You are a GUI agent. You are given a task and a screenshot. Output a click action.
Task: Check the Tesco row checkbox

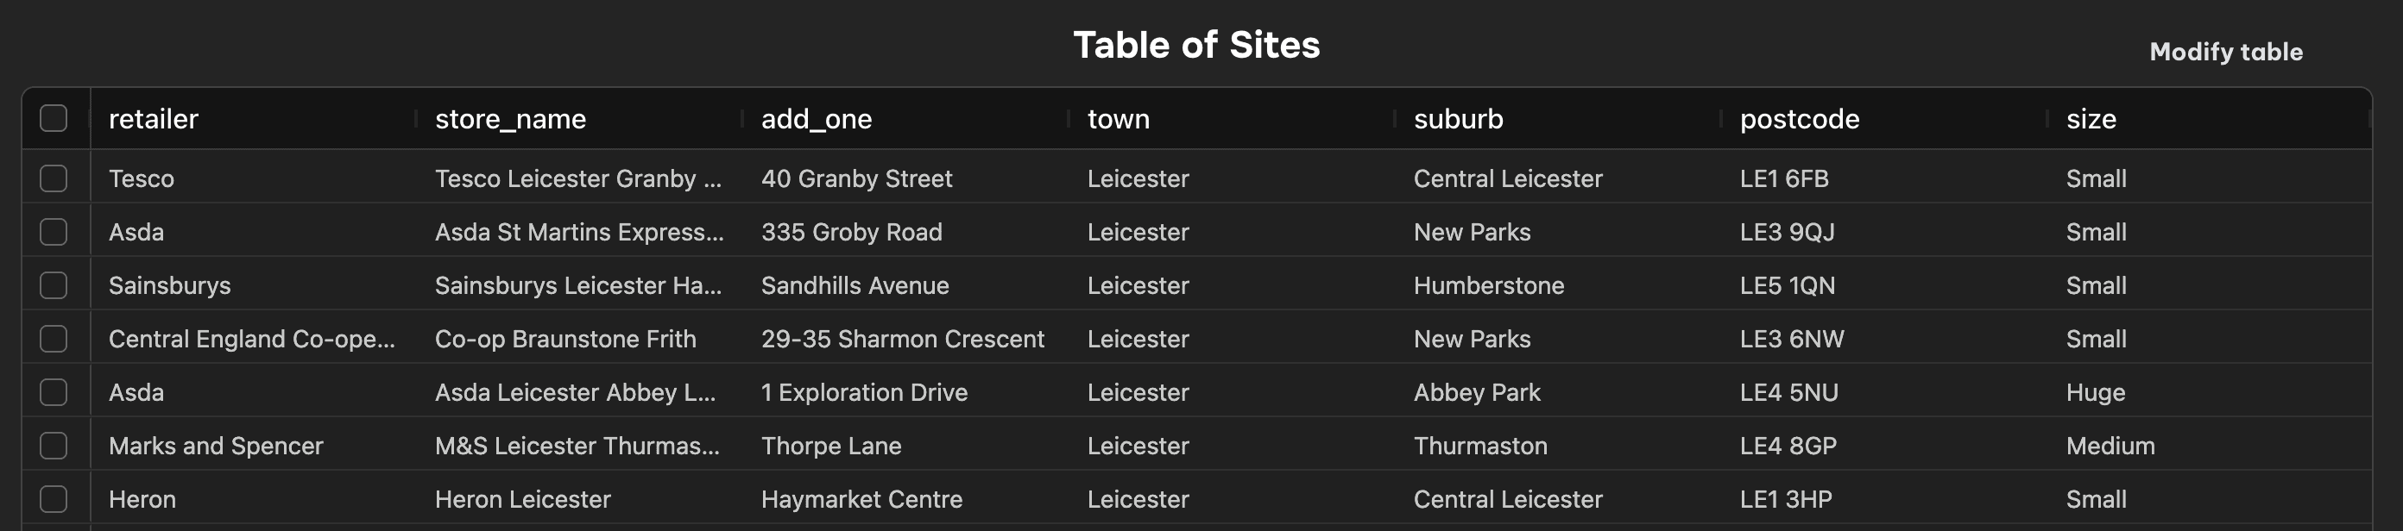(x=54, y=178)
